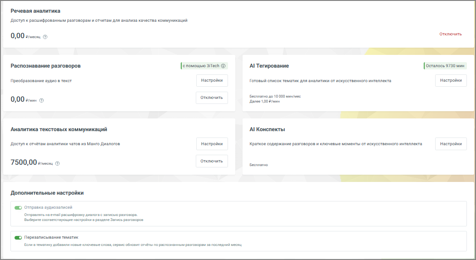Screen dimensions: 476x260
Task: Open Настройки for Аналитика текстовых коммуникаций
Action: 212,144
